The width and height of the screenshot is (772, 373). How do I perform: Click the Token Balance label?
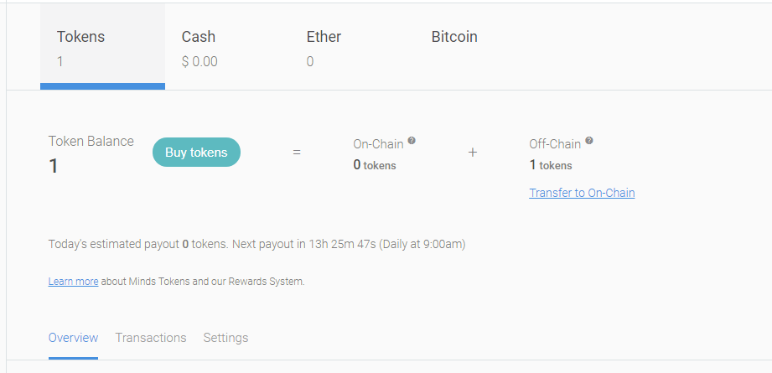tap(91, 141)
